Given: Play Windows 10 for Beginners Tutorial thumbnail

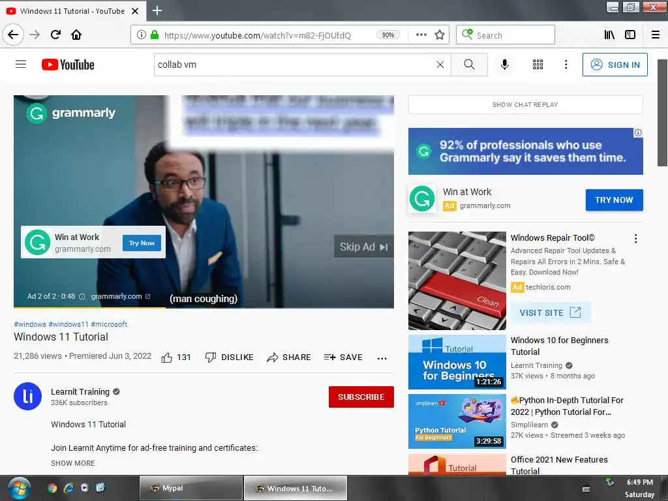Looking at the screenshot, I should [457, 362].
